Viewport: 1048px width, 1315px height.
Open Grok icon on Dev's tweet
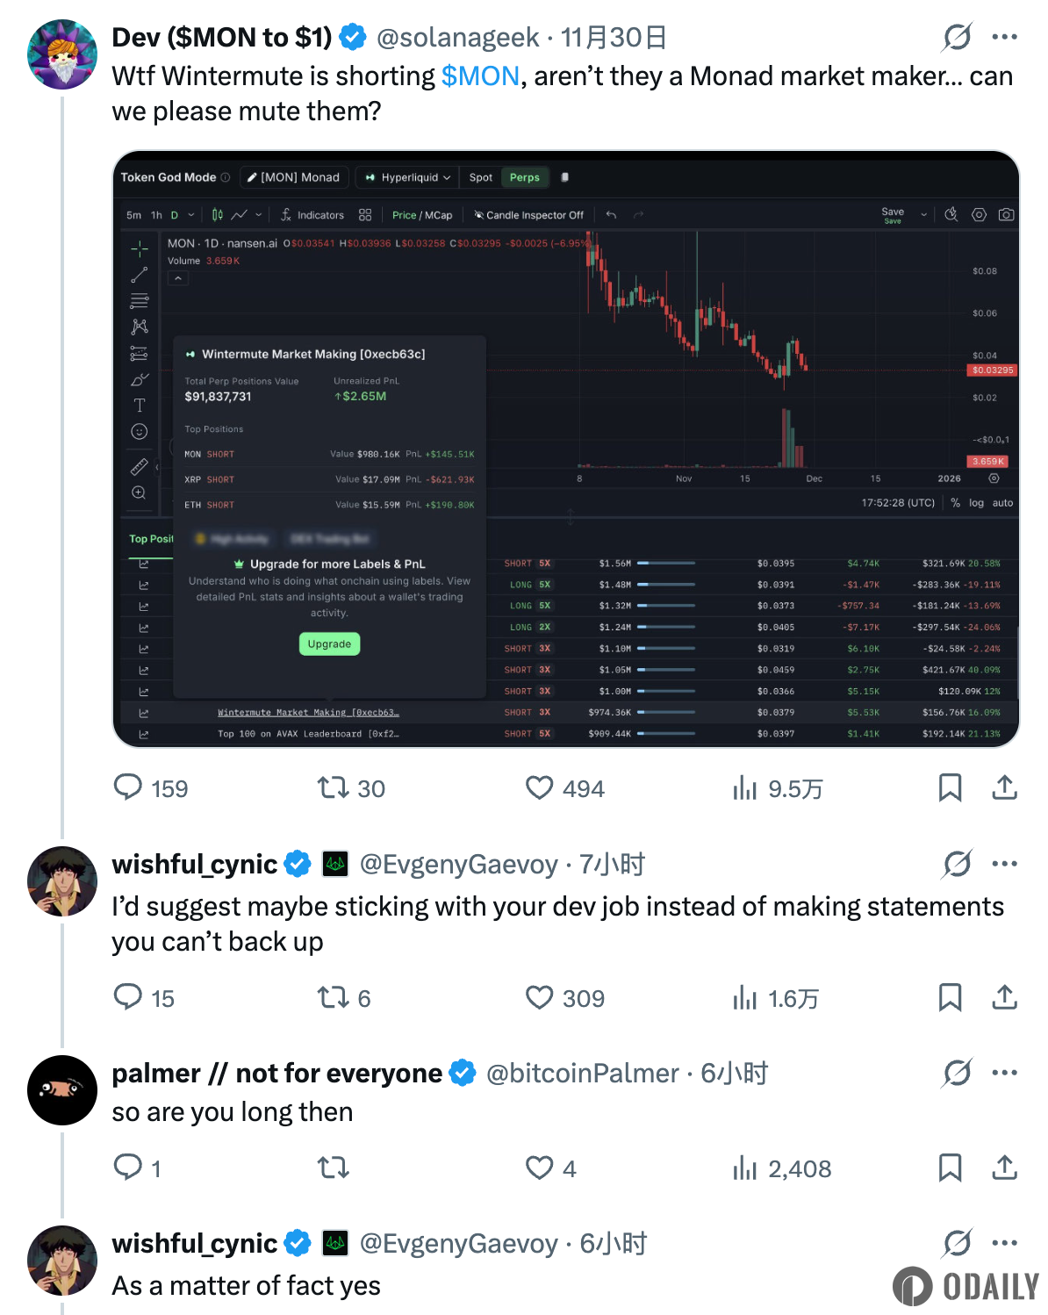click(957, 37)
